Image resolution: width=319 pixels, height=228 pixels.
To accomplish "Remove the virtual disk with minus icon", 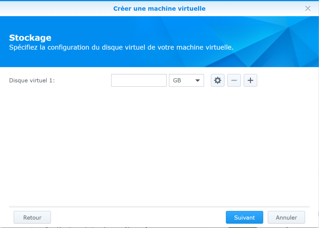I will coord(234,80).
